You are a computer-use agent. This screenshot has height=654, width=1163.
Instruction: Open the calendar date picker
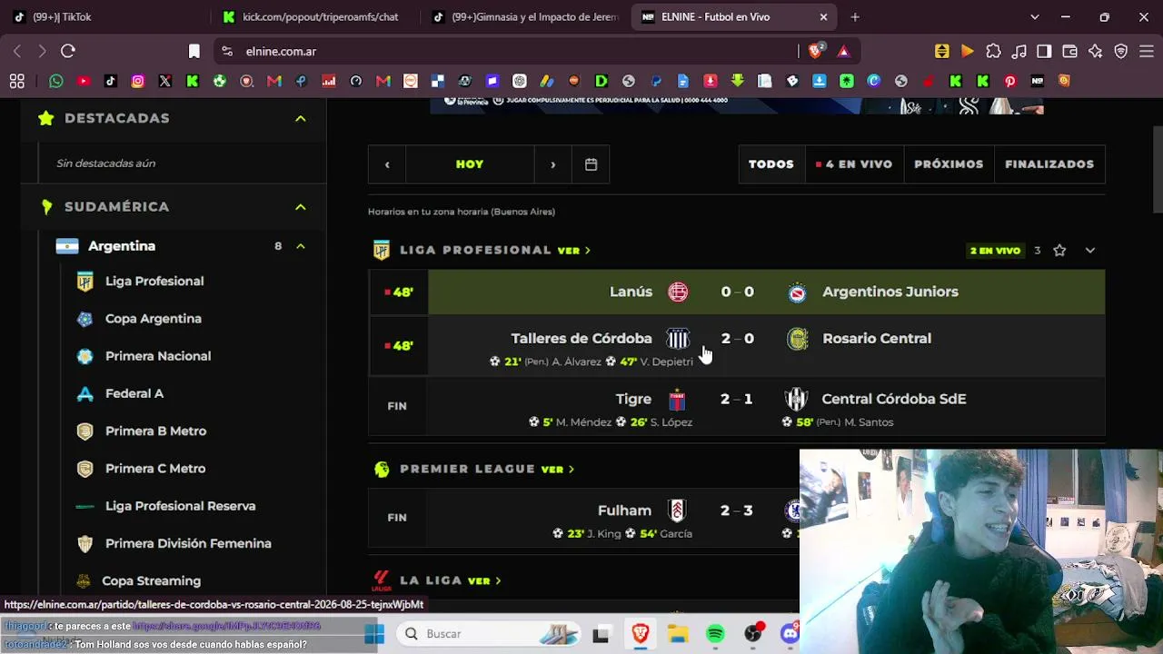[x=591, y=164]
